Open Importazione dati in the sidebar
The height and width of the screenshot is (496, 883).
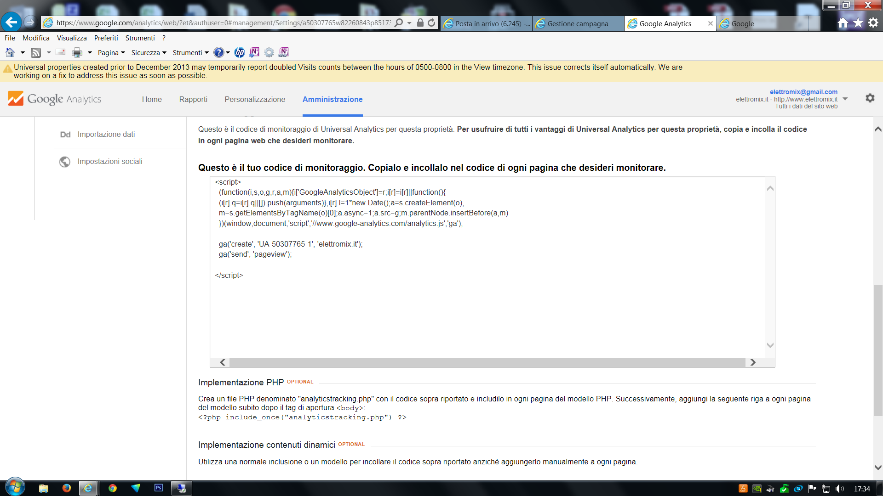[x=106, y=135]
